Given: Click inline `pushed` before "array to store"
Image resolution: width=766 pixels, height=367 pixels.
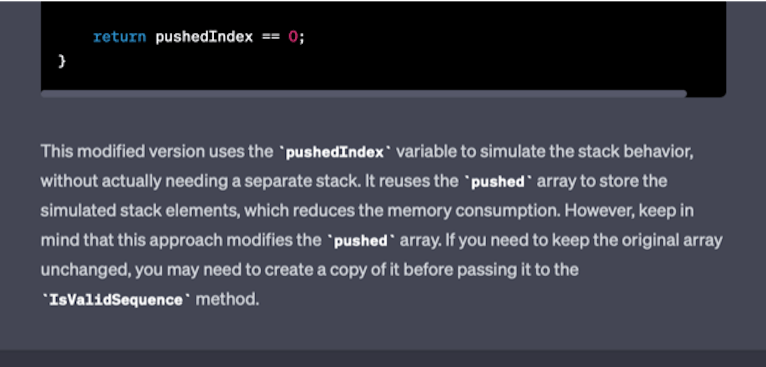Looking at the screenshot, I should pos(498,182).
